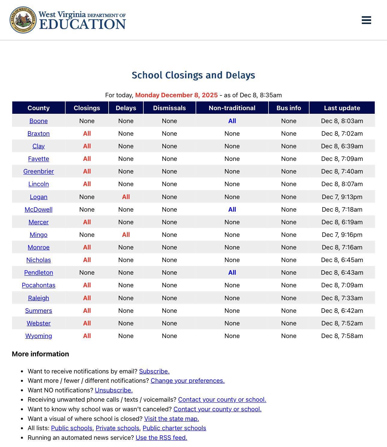Click the Last update column header
387x447 pixels.
342,108
